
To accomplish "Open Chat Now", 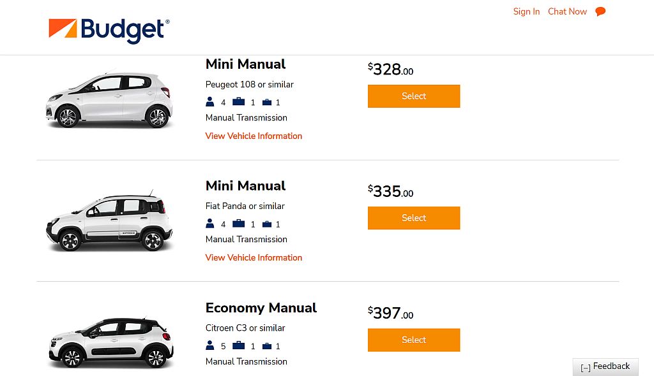I will pos(567,11).
